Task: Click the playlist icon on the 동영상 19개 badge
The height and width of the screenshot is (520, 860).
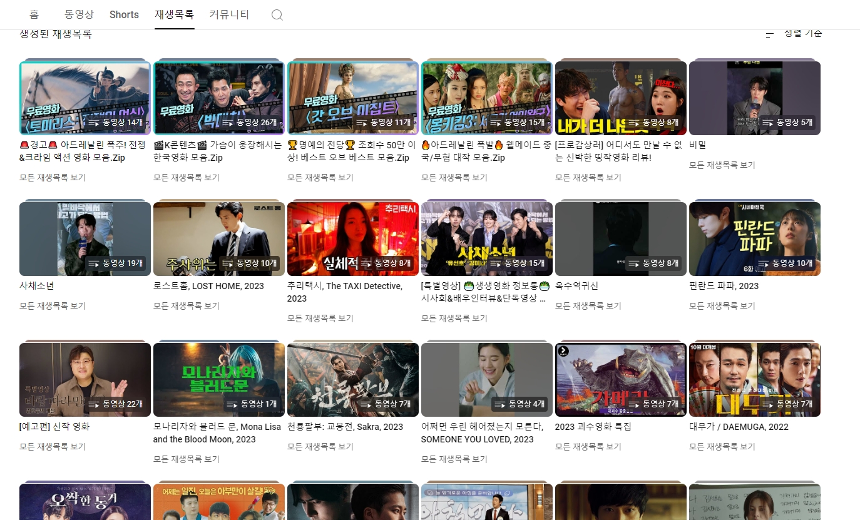Action: (x=93, y=263)
